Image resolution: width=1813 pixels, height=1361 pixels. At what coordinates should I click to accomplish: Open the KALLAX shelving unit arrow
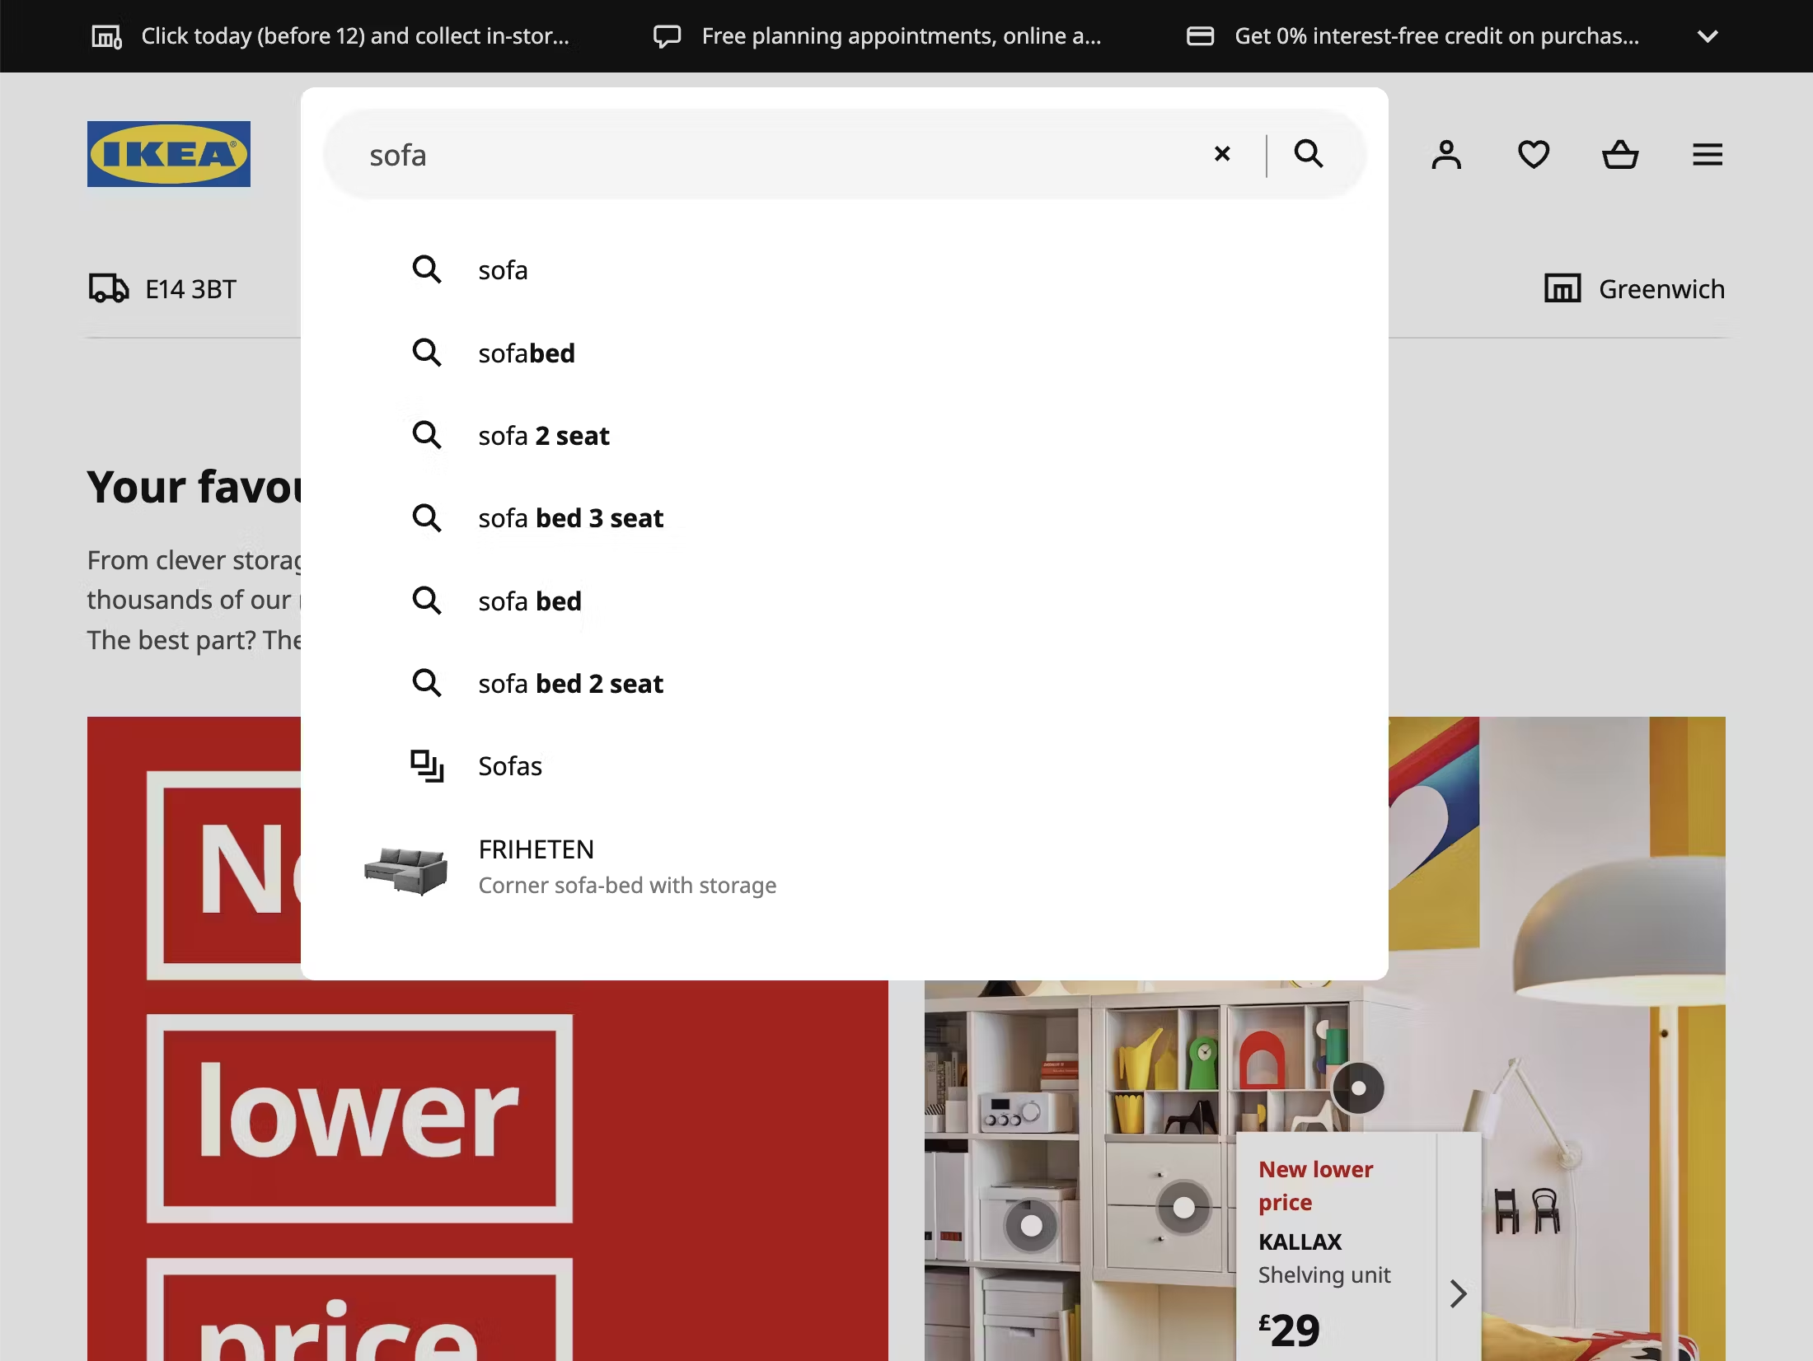[x=1457, y=1293]
